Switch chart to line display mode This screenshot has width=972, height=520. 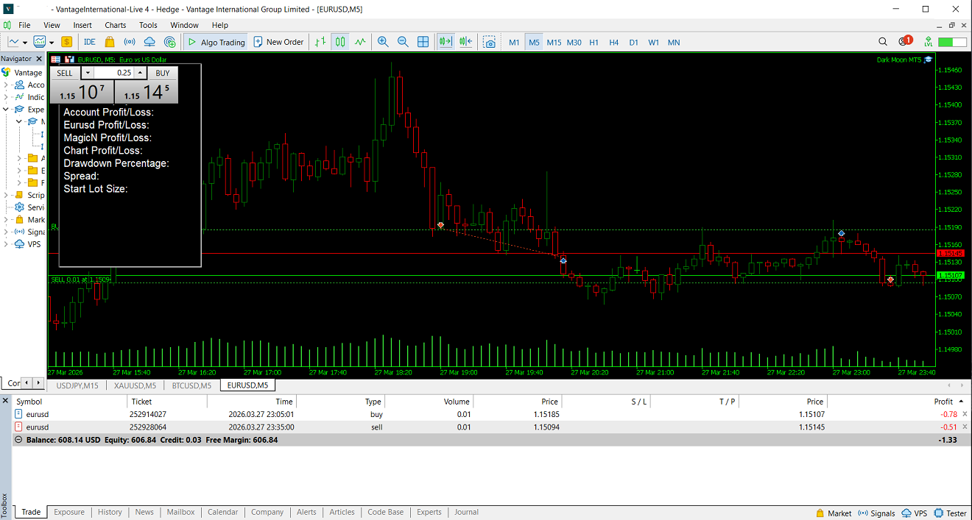pos(359,42)
